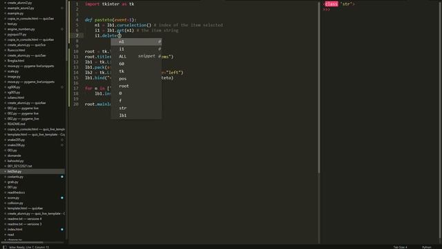Screen dimensions: 442x249
Task: Select sg005.py in the sidebar
Action: [x=14, y=92]
